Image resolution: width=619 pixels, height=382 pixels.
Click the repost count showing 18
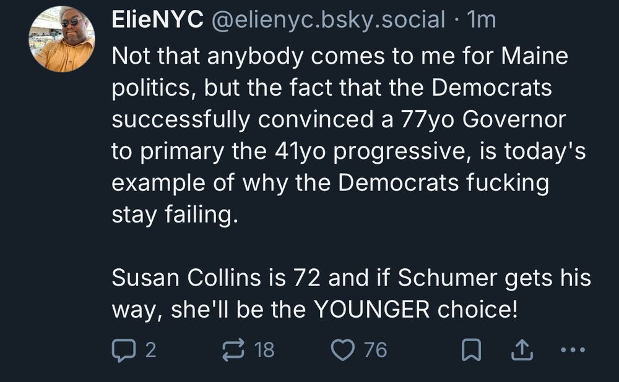264,350
